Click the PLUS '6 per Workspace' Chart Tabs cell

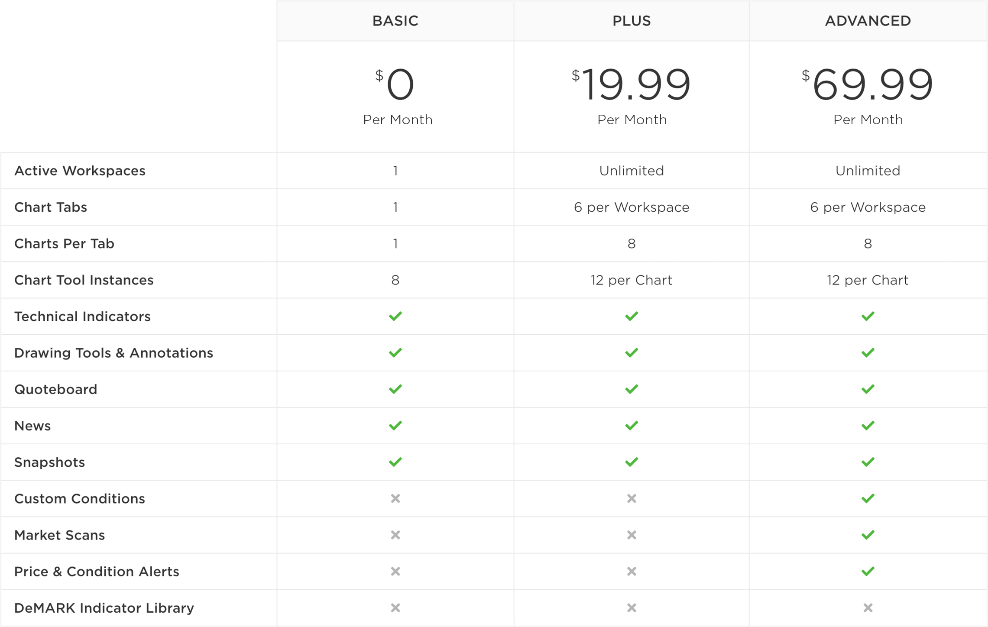631,207
